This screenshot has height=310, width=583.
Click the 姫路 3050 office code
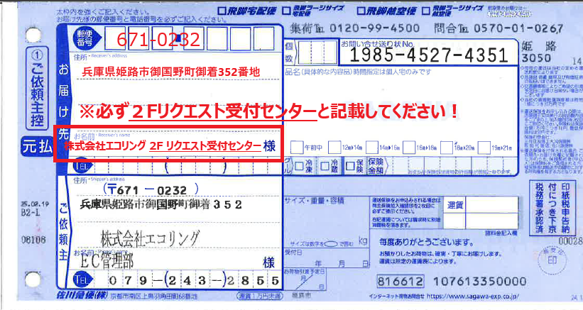point(538,52)
